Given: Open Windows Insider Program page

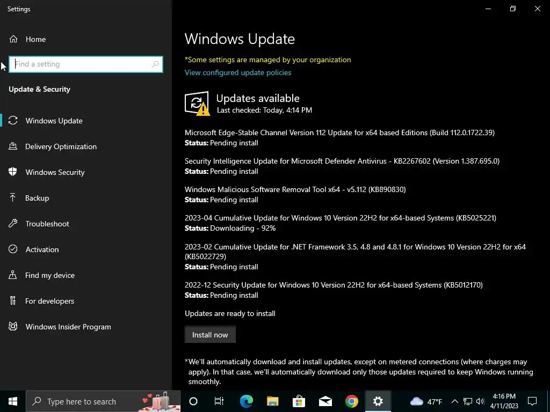Looking at the screenshot, I should coord(86,327).
